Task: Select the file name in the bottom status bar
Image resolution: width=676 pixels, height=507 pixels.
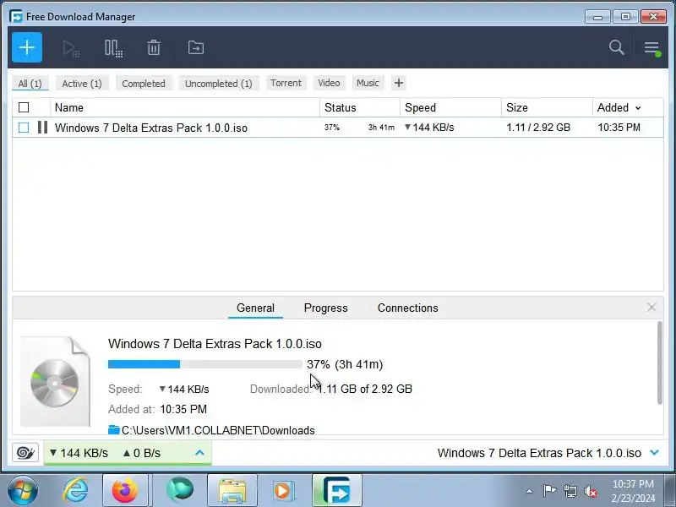Action: 539,453
